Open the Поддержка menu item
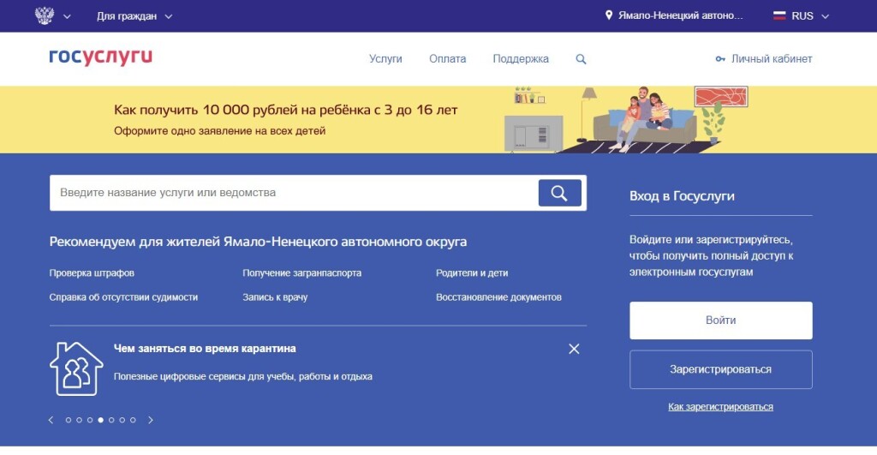877x455 pixels. click(521, 59)
